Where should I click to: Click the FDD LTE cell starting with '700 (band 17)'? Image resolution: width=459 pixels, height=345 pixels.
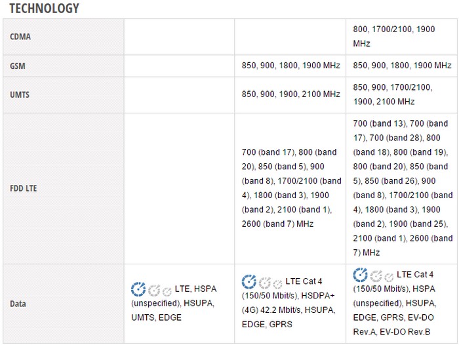pos(290,188)
